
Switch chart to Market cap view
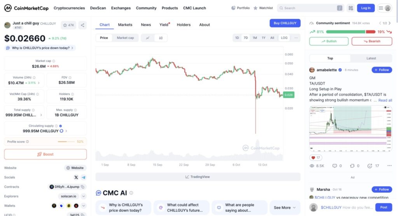(x=125, y=38)
